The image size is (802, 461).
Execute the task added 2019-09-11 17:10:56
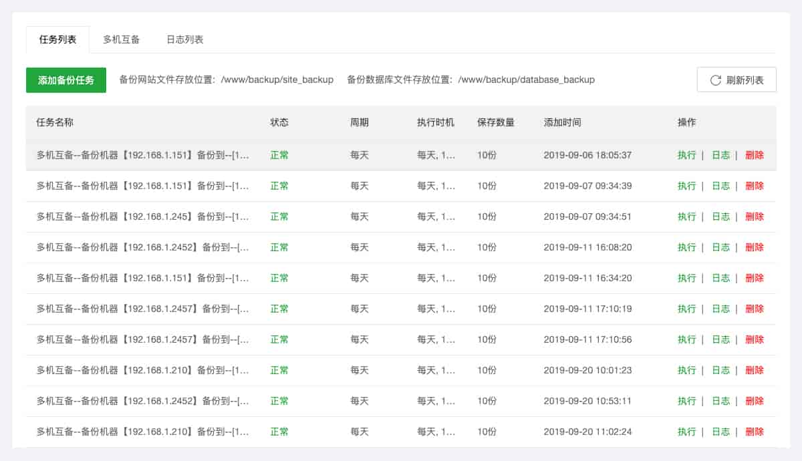click(686, 339)
